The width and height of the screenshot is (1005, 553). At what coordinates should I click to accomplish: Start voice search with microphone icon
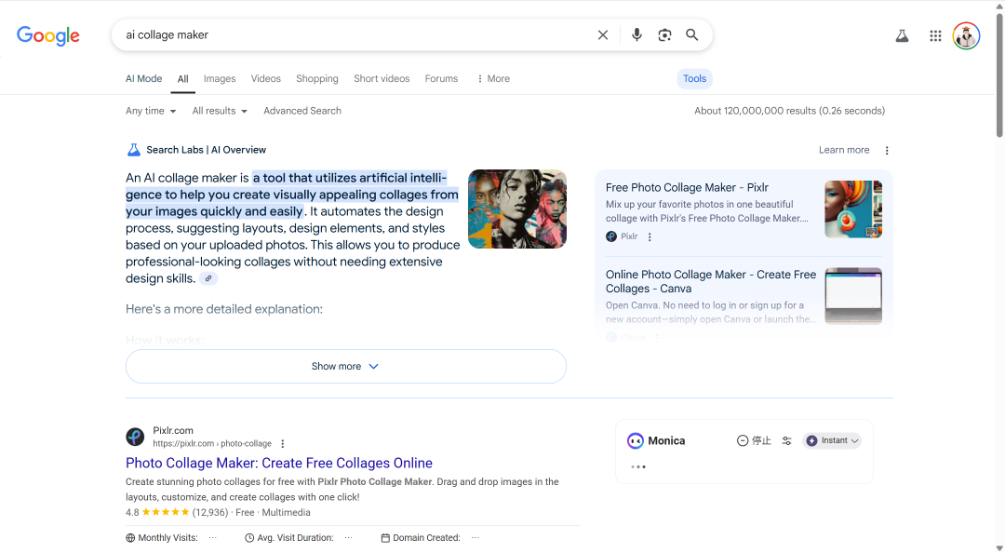click(636, 35)
